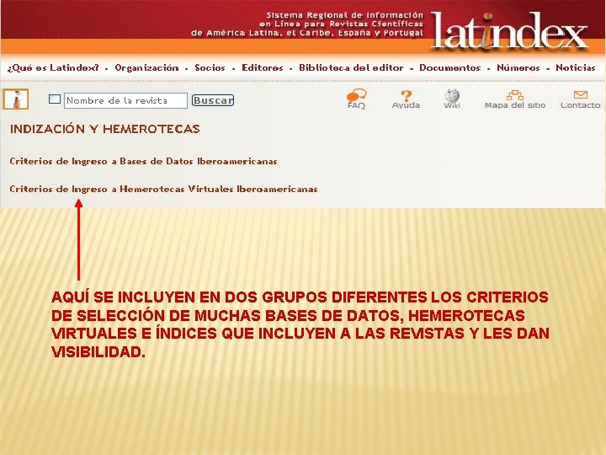Open the Documentos menu item
606x455 pixels.
[450, 67]
